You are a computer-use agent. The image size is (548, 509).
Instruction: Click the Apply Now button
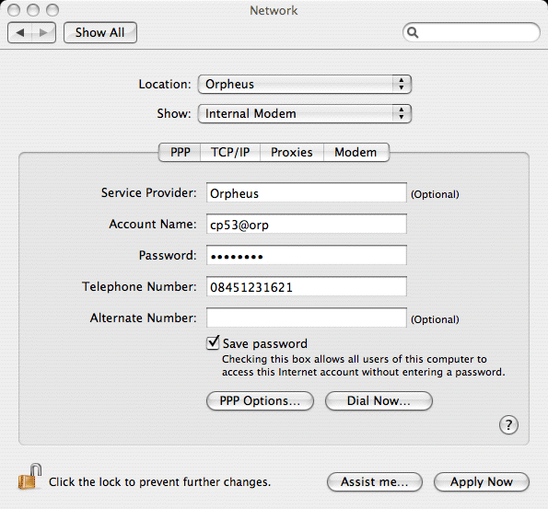[x=482, y=482]
